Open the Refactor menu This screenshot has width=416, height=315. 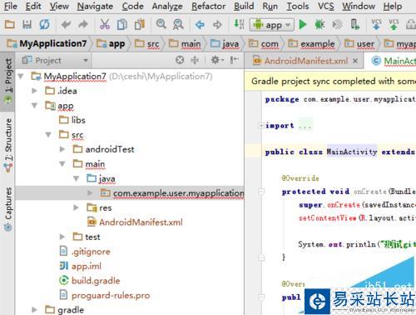[x=209, y=6]
